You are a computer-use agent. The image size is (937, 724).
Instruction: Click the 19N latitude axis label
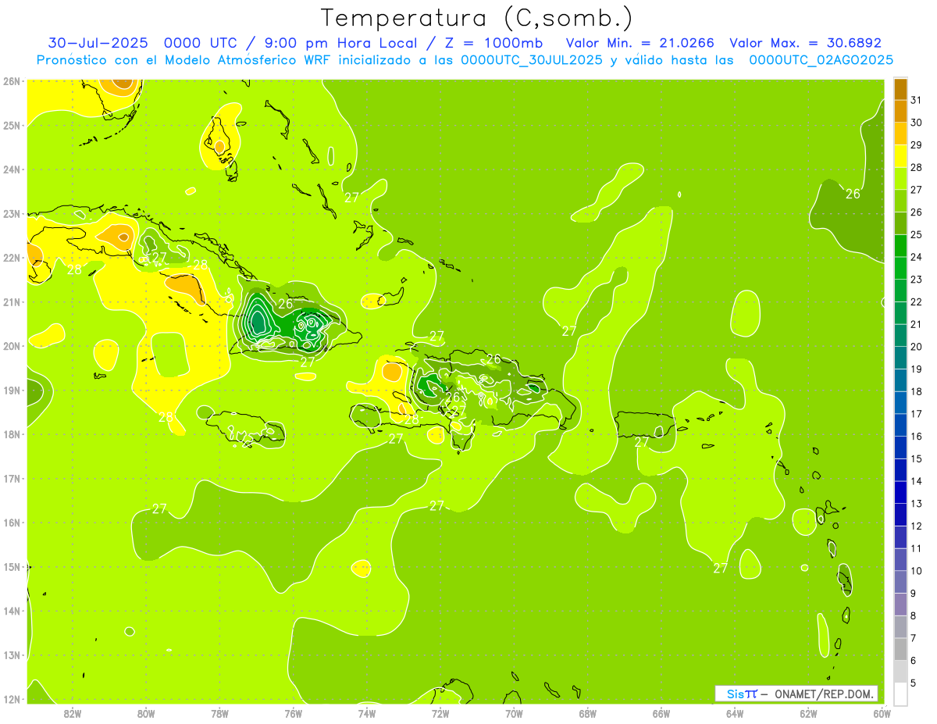point(11,391)
